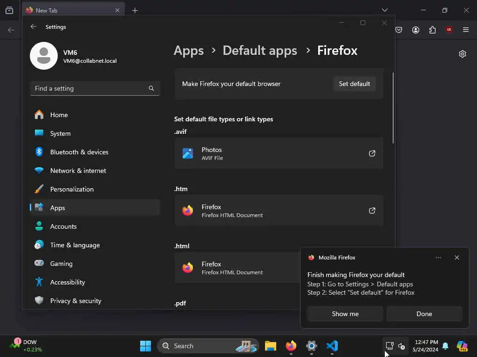This screenshot has height=357, width=477.
Task: Change the .avif default from Photos
Action: click(x=279, y=153)
